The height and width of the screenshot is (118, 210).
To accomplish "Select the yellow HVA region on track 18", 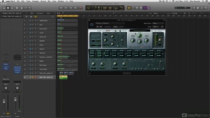I will [x=63, y=77].
